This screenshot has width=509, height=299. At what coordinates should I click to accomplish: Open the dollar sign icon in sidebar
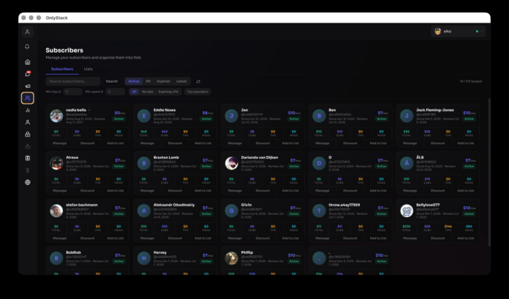click(28, 170)
